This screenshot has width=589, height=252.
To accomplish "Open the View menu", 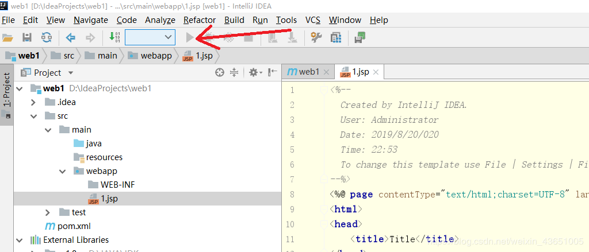I will click(56, 20).
